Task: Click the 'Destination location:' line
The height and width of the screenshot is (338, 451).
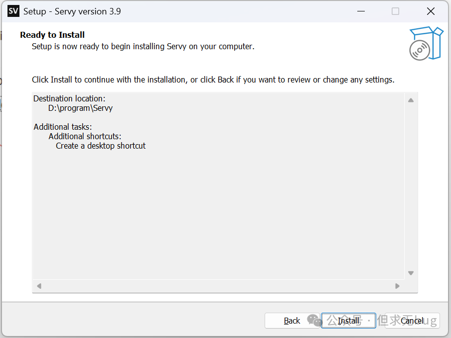Action: pyautogui.click(x=69, y=98)
